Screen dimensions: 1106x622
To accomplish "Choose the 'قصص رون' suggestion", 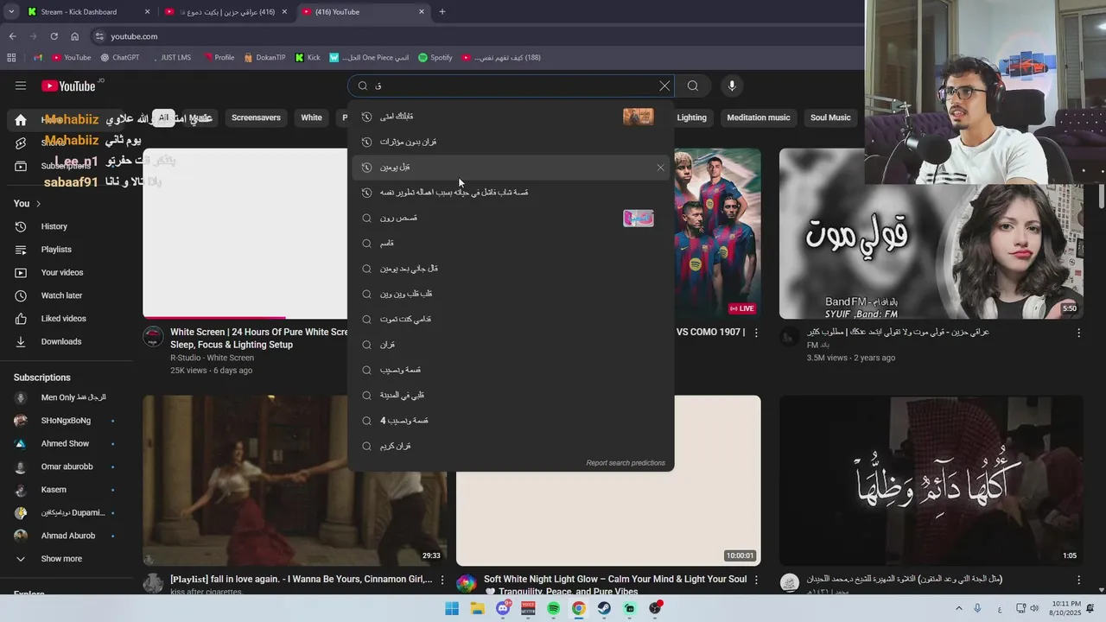I will [512, 218].
